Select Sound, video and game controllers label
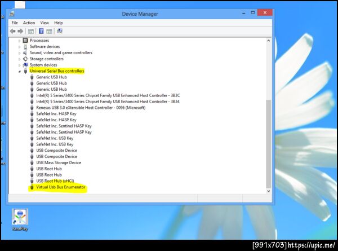The width and height of the screenshot is (338, 251). 61,52
